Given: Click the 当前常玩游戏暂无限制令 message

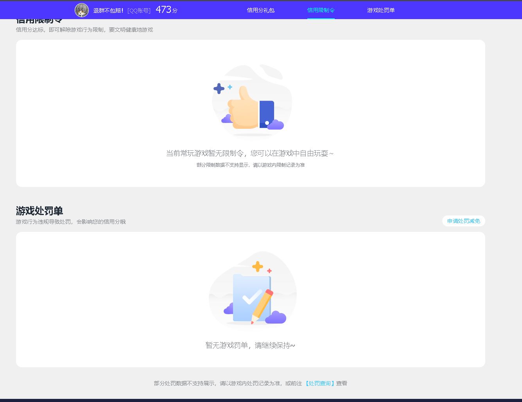Looking at the screenshot, I should [x=250, y=153].
